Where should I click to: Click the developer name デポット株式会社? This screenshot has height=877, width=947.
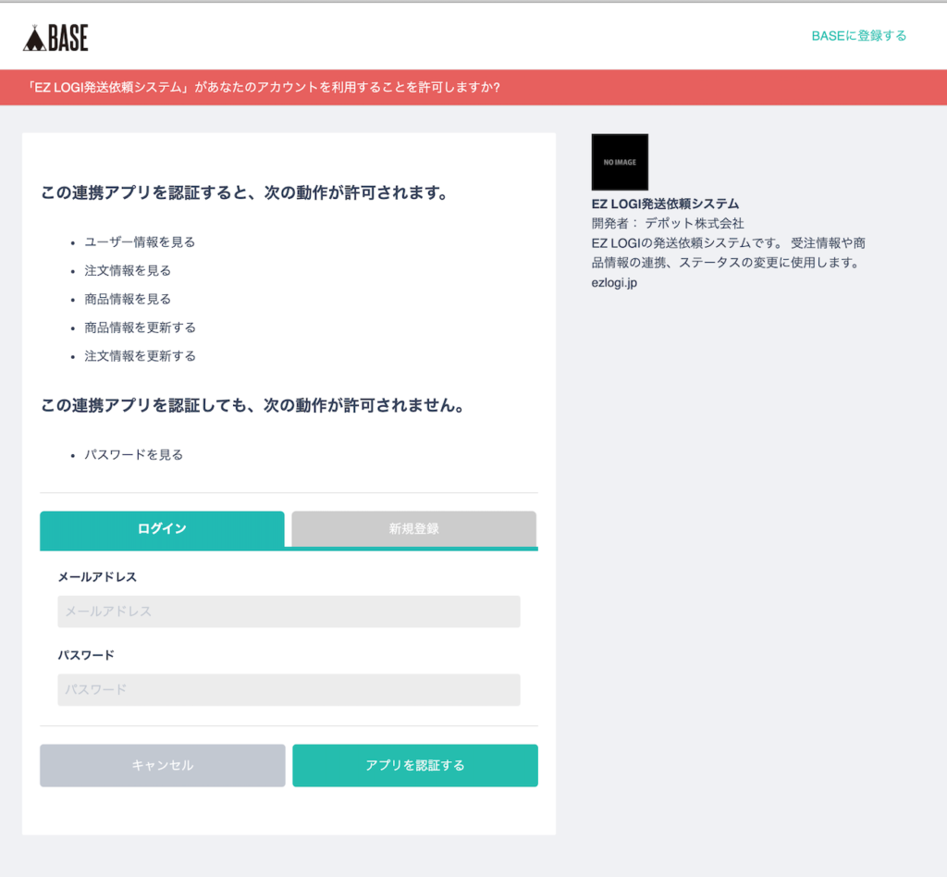pos(694,224)
